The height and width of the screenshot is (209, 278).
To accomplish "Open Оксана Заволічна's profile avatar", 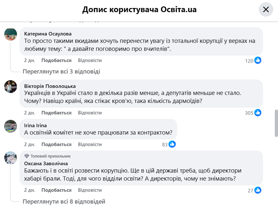I will click(x=11, y=158).
